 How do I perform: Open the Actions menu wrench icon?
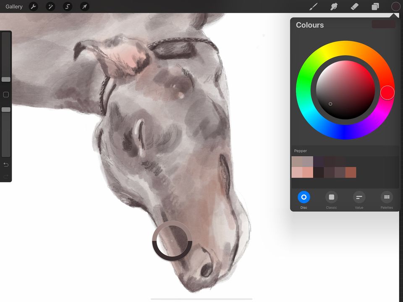33,6
